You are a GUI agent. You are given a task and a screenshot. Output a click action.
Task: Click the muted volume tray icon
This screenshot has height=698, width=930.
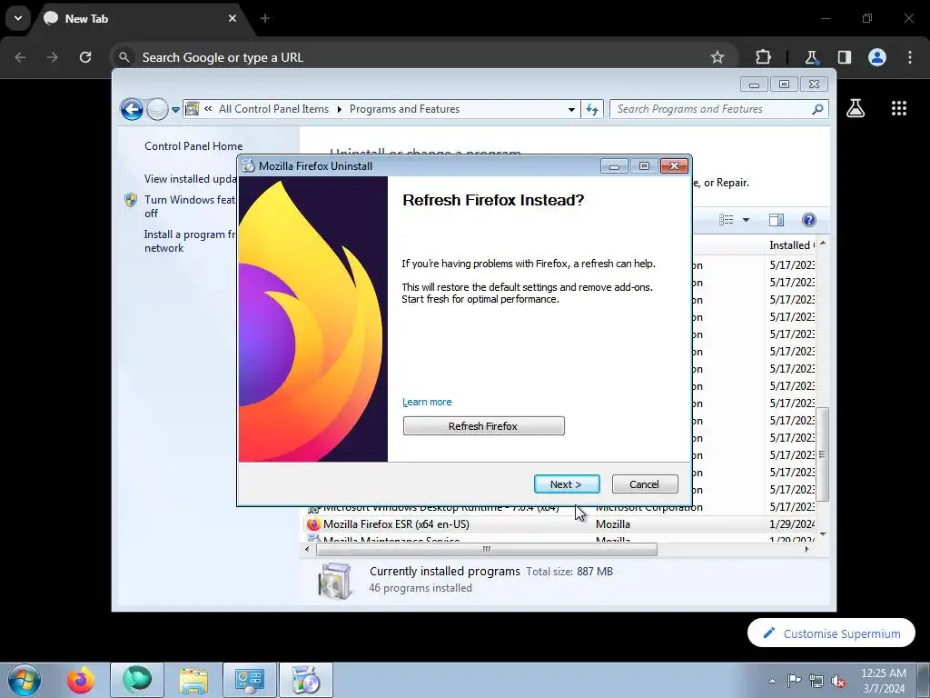pyautogui.click(x=838, y=681)
